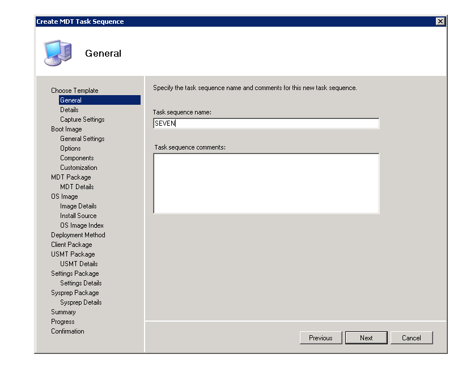Jump to the Confirmation step
This screenshot has height=376, width=462.
pyautogui.click(x=67, y=331)
